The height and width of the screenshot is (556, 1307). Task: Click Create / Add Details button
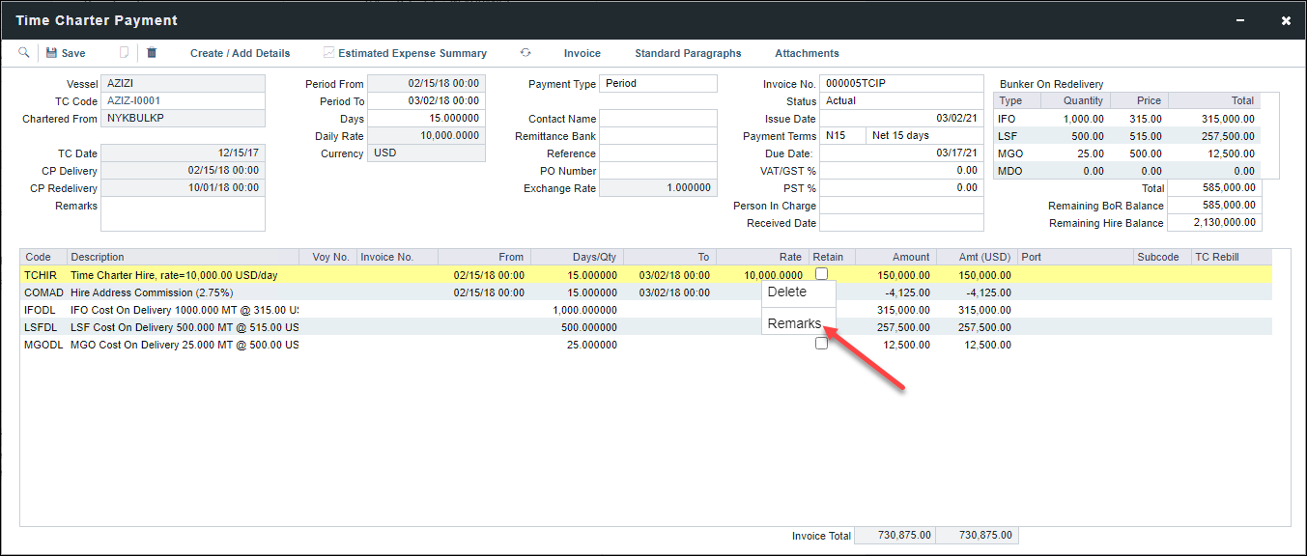tap(240, 53)
